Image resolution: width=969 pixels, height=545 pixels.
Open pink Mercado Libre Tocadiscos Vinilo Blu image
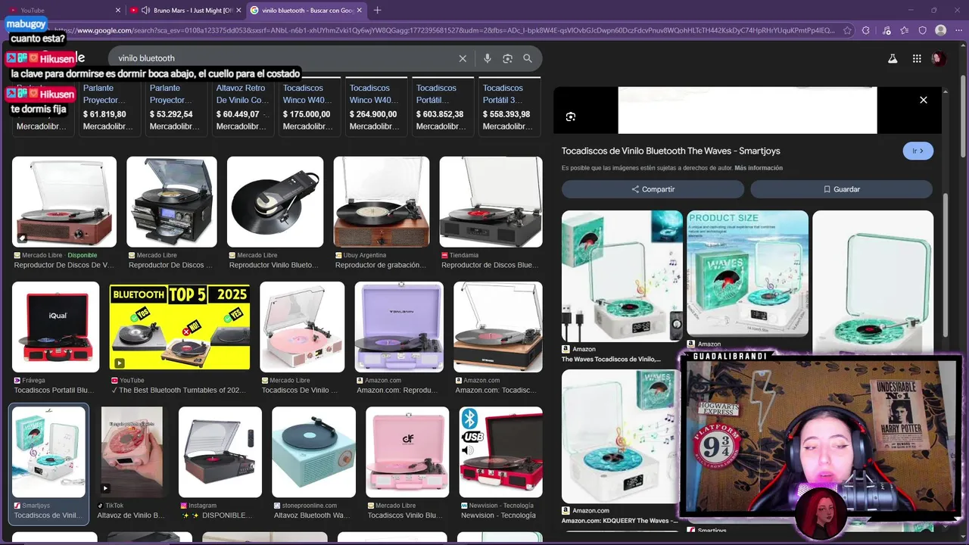coord(407,452)
